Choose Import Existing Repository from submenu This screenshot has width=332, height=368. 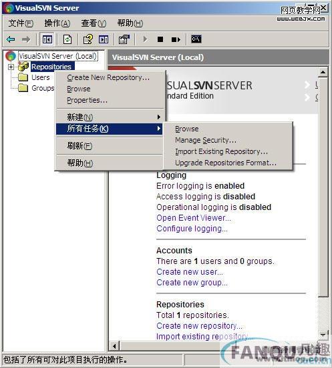point(221,151)
